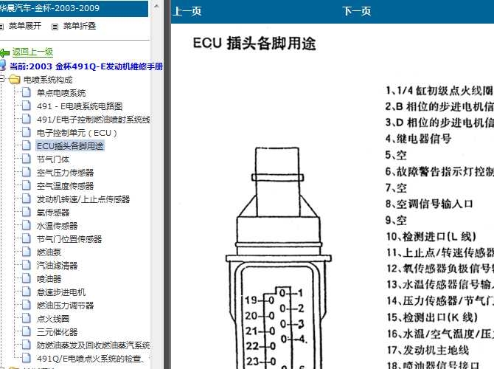Click the ECU connector pin diagram
The width and height of the screenshot is (494, 369).
point(278,258)
